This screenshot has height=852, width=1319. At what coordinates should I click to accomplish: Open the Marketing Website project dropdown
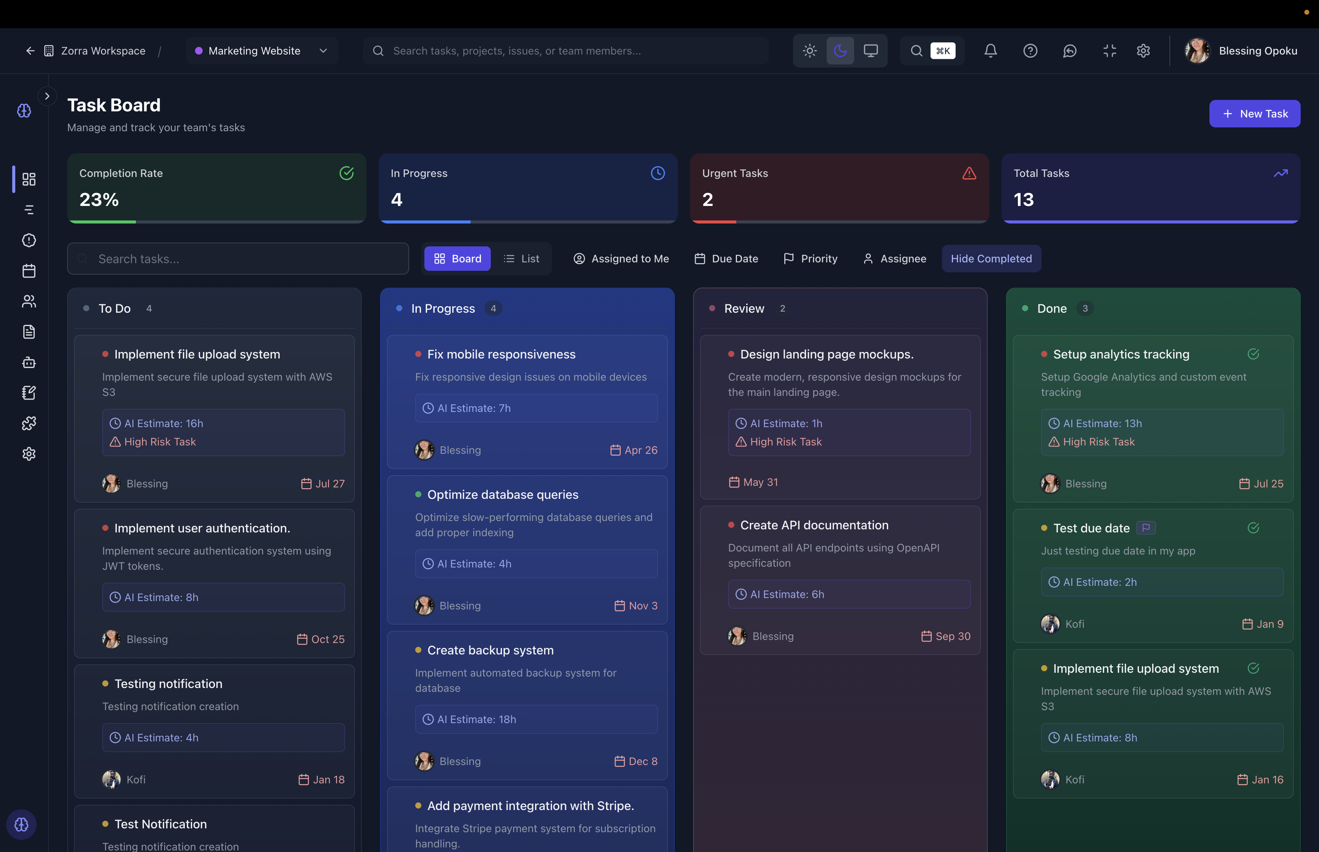coord(262,51)
